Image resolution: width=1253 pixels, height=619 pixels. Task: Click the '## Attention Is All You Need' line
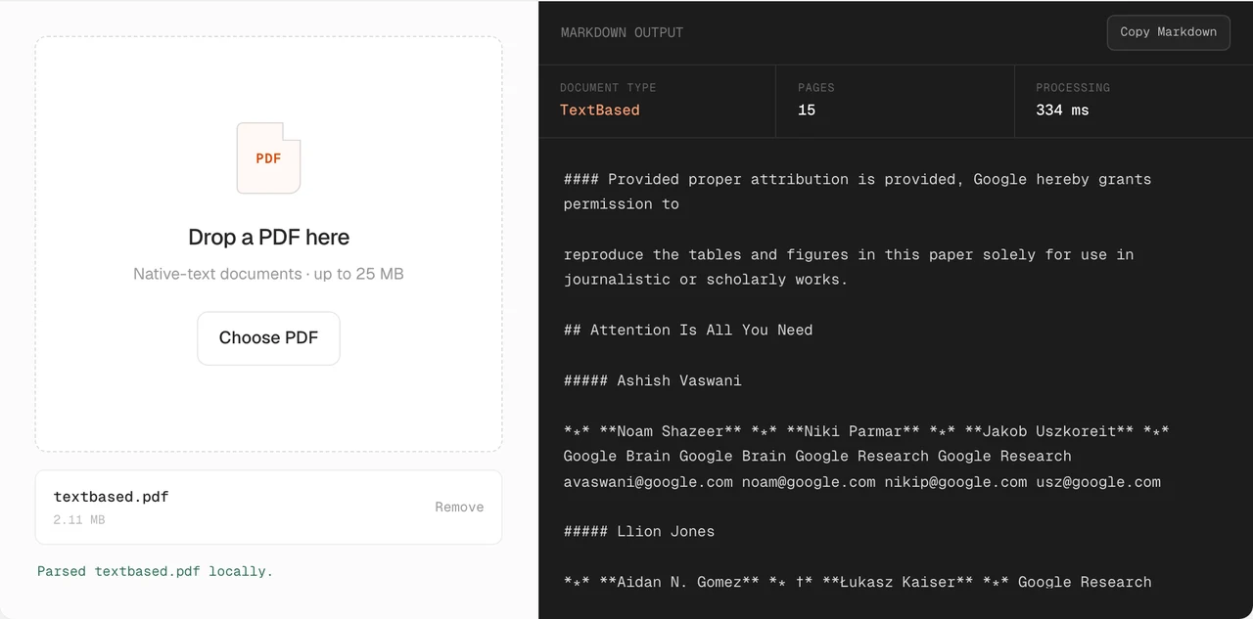688,331
